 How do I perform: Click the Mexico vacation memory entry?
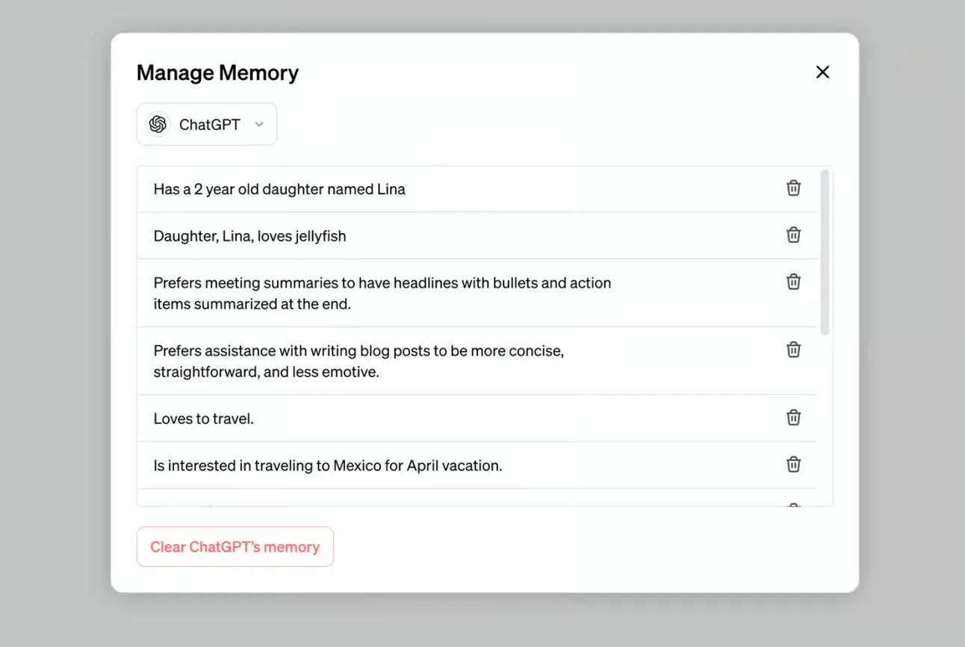pos(327,465)
